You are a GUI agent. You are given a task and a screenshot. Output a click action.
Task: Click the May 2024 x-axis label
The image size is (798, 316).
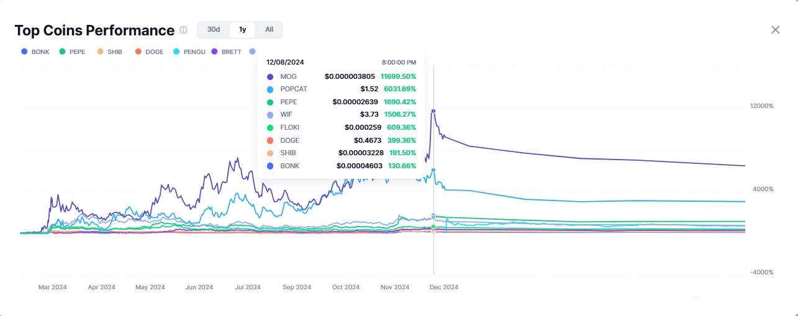150,287
